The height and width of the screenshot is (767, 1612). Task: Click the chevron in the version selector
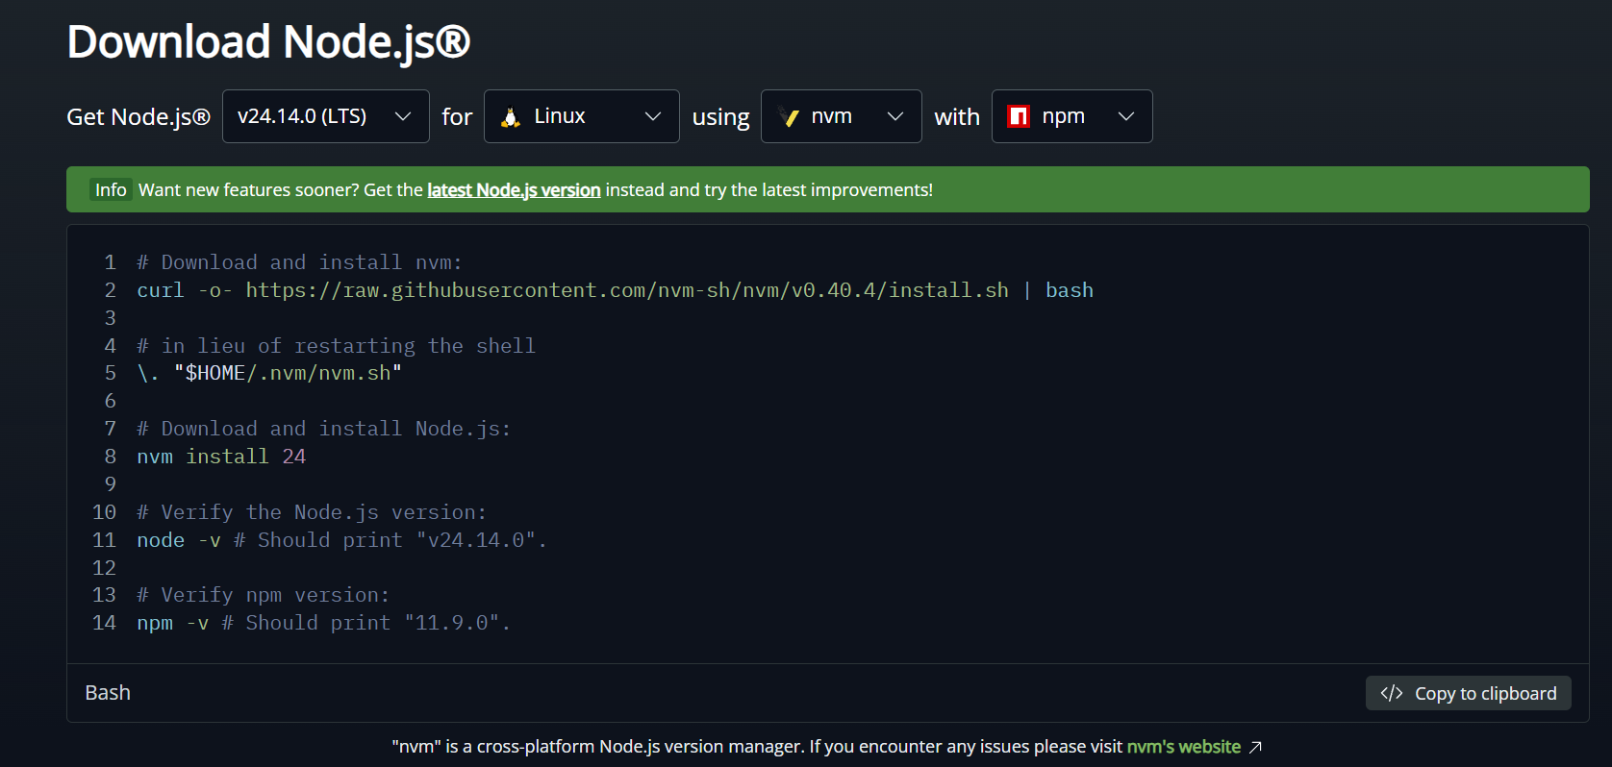tap(403, 116)
